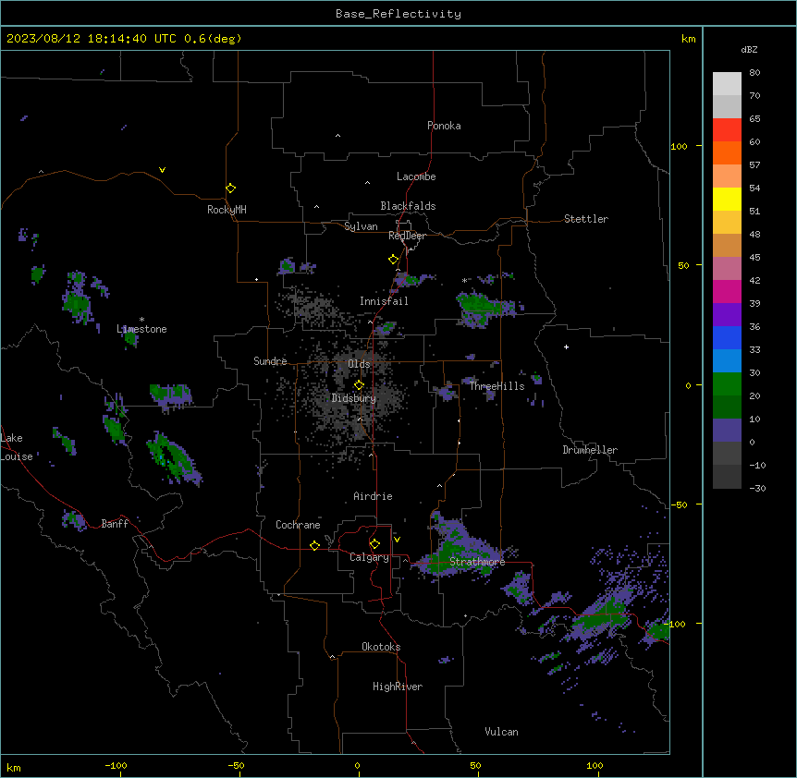
Task: Select the Calgary city label
Action: click(369, 557)
